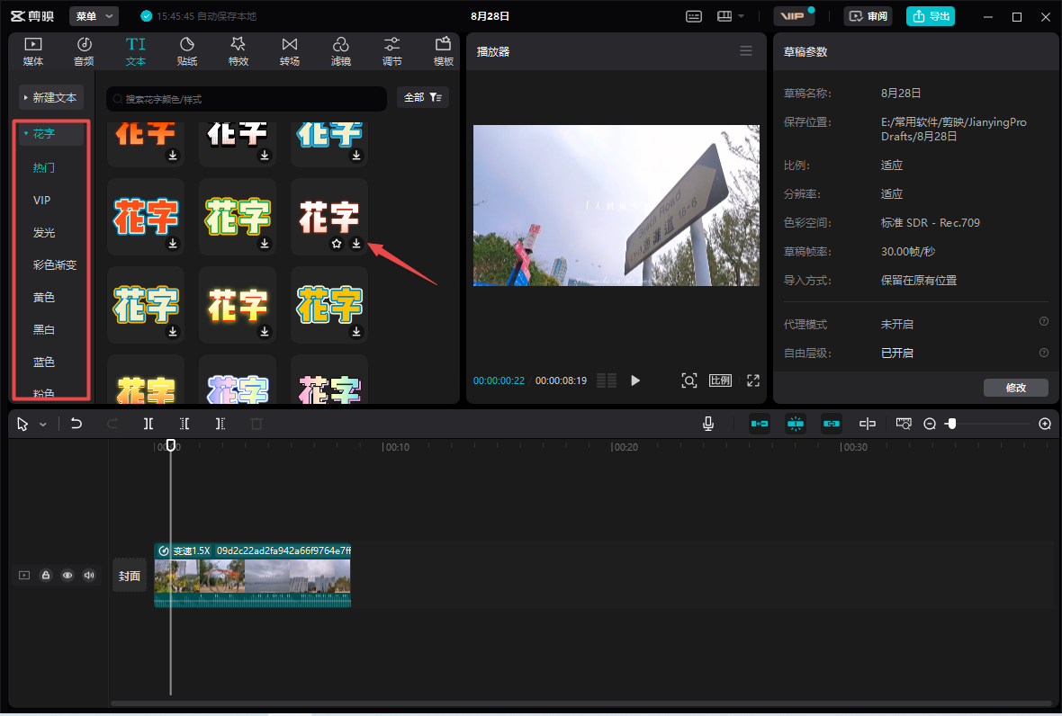Click the timeline zoom-in plus icon

pyautogui.click(x=1045, y=424)
